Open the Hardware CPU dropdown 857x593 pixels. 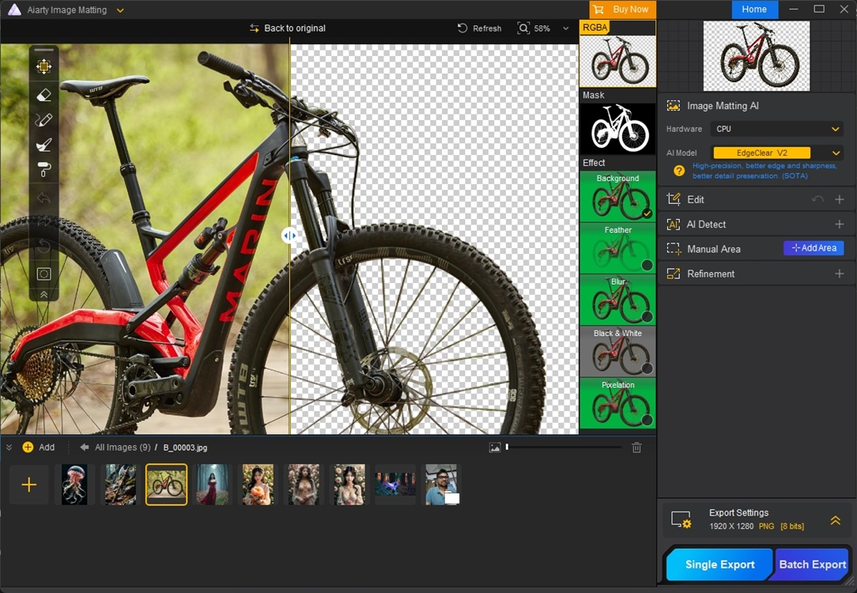(x=776, y=128)
